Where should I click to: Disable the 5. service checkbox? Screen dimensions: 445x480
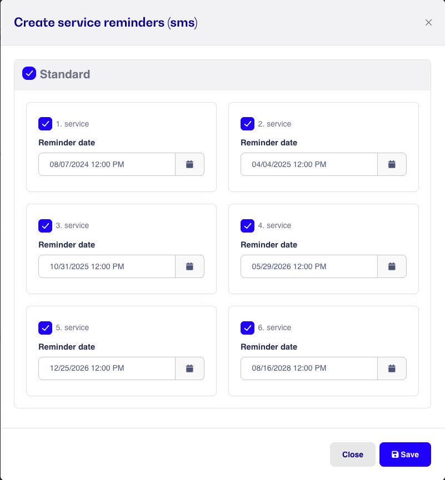46,328
